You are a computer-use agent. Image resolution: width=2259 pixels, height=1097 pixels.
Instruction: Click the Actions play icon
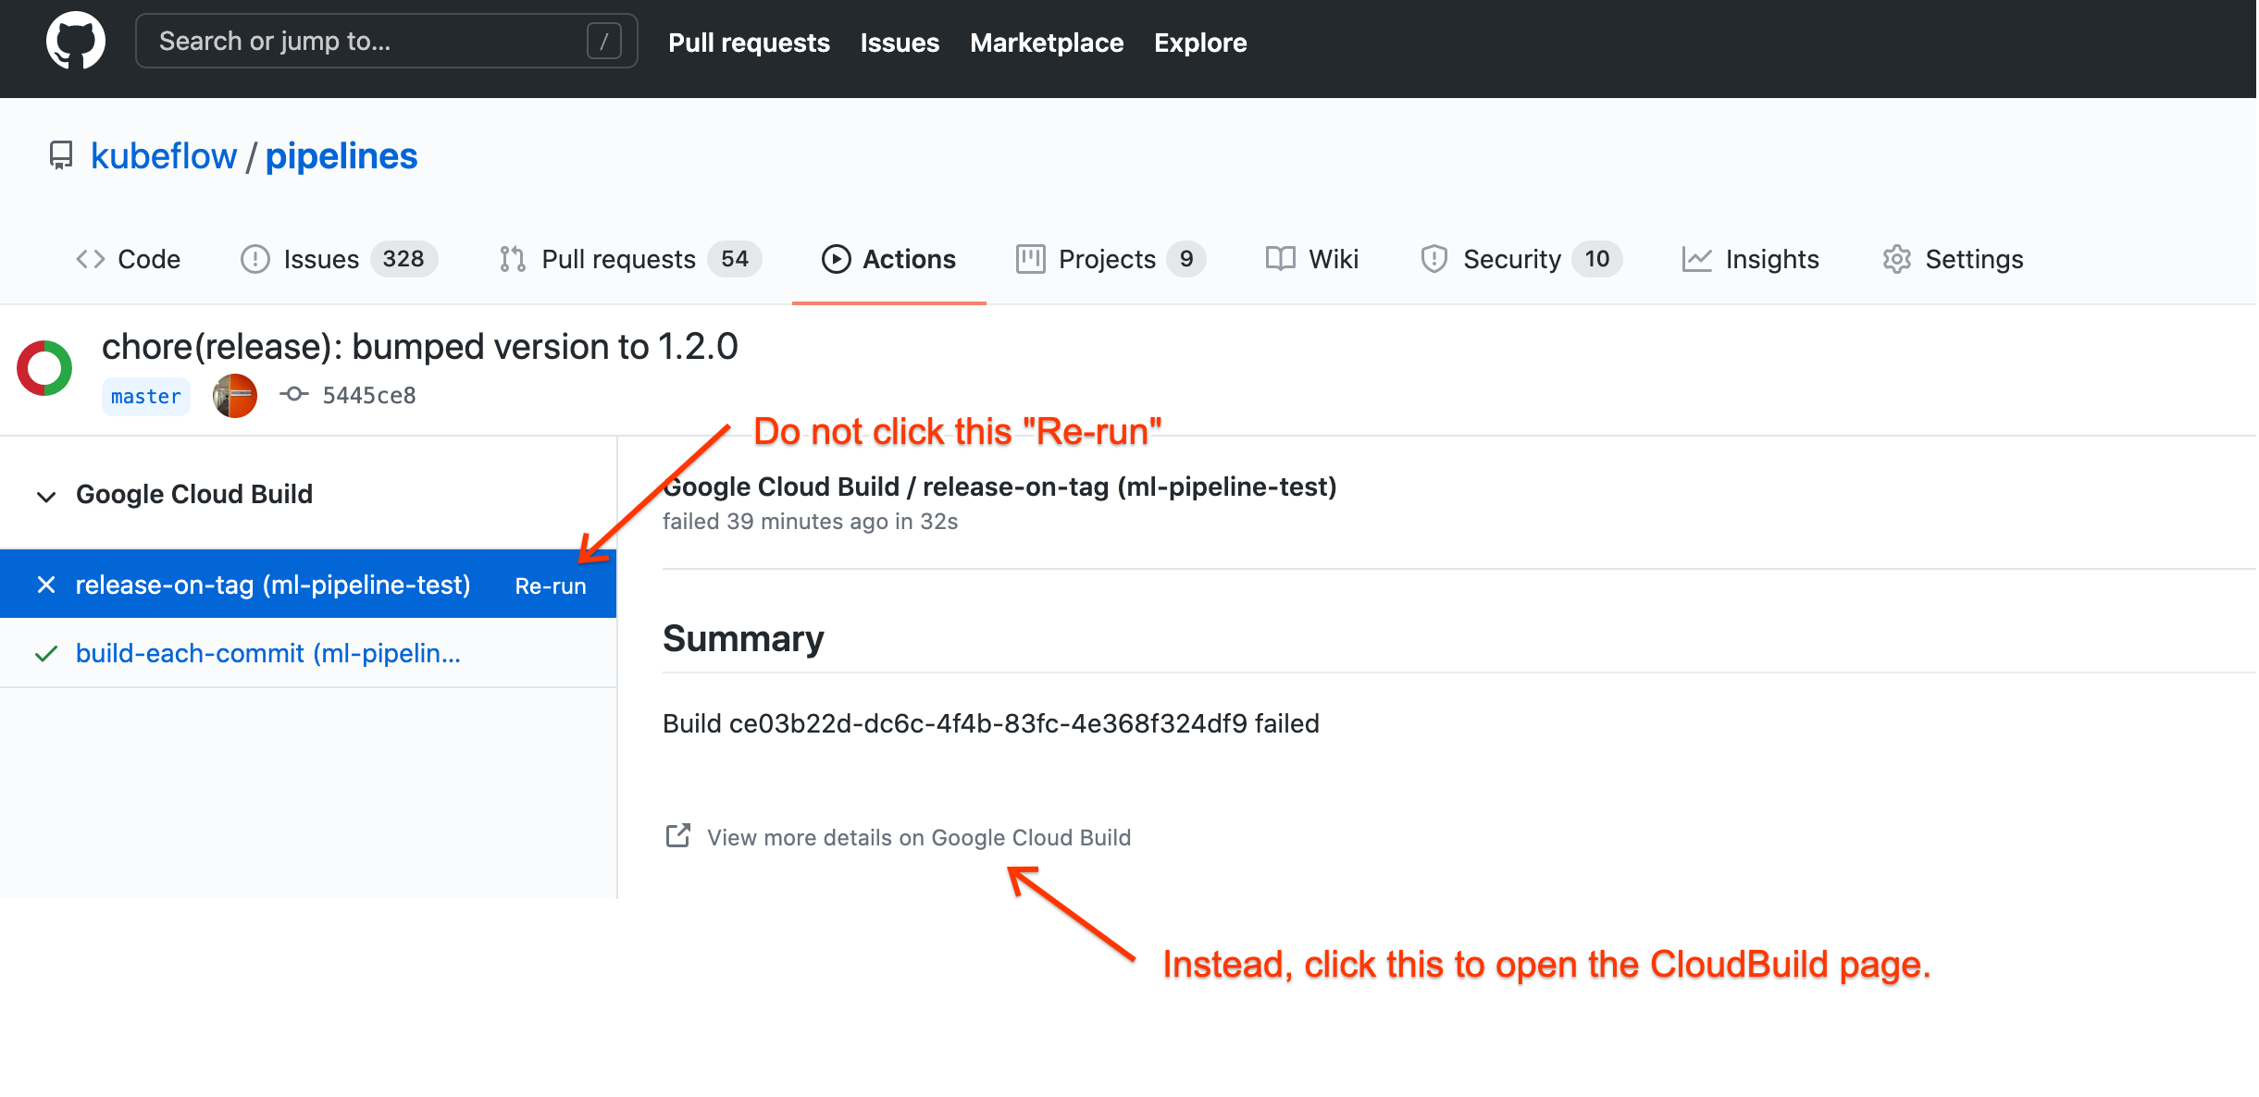pyautogui.click(x=836, y=259)
